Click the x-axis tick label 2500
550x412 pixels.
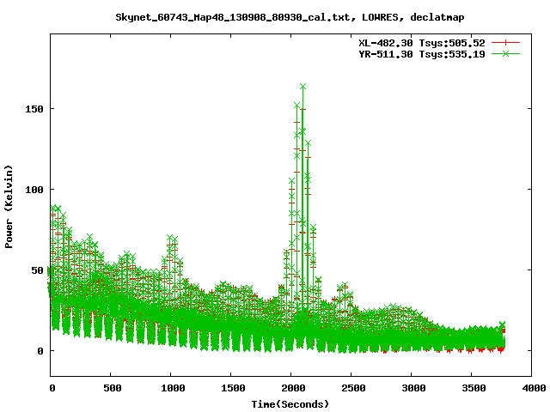353,388
